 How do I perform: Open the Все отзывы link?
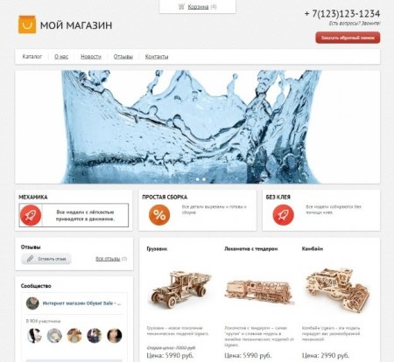[x=108, y=259]
